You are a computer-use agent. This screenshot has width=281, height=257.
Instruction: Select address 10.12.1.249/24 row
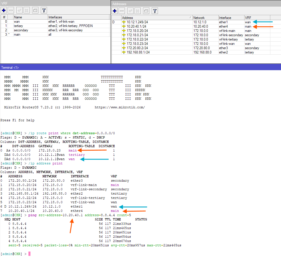(x=196, y=22)
